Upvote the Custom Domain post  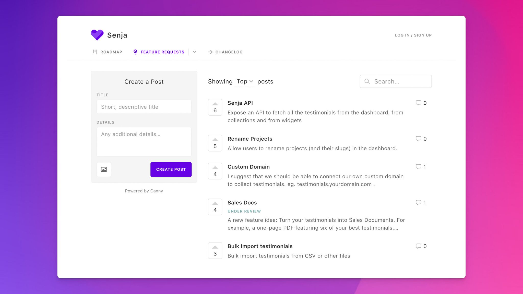(215, 171)
